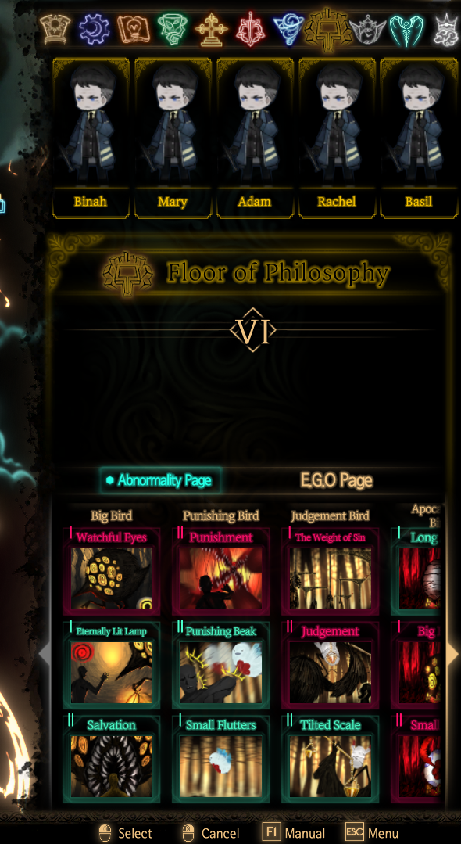Click the ESC Menu button
The width and height of the screenshot is (461, 844).
pos(372,833)
